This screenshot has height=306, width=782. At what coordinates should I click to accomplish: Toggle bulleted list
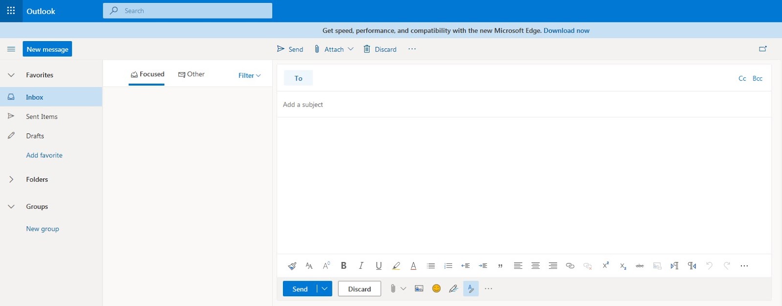tap(431, 266)
